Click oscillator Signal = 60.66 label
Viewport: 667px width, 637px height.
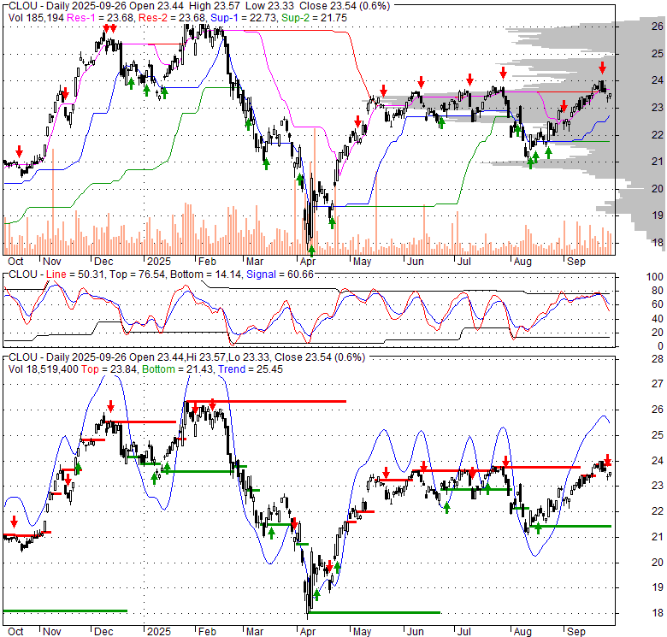[280, 274]
